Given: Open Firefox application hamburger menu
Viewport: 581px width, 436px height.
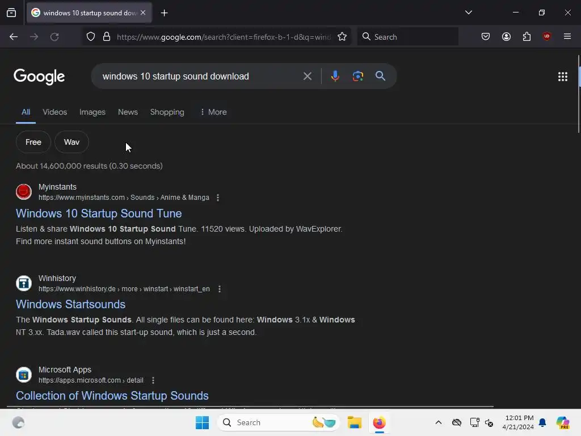Looking at the screenshot, I should (567, 36).
